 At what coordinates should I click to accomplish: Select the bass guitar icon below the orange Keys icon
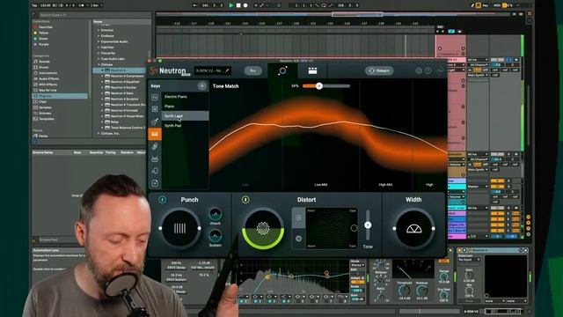tap(155, 146)
